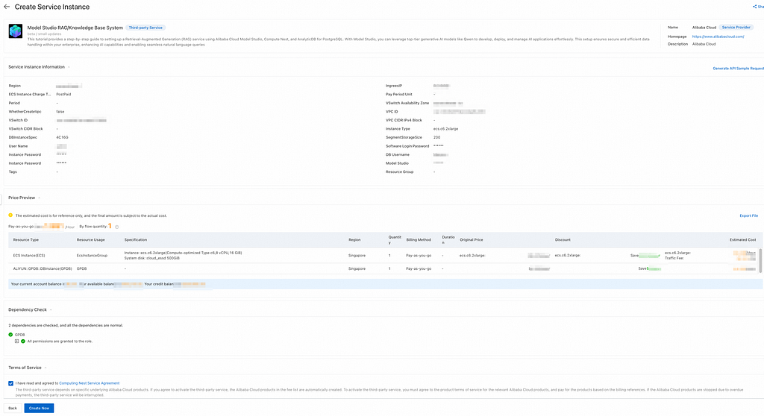Click the green check beside All permissions are granted
764x416 pixels.
pyautogui.click(x=23, y=341)
